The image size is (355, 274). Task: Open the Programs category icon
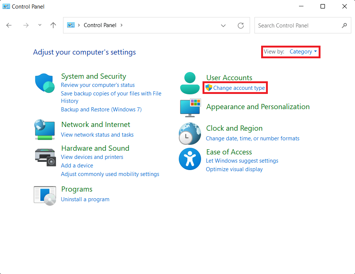pyautogui.click(x=45, y=195)
